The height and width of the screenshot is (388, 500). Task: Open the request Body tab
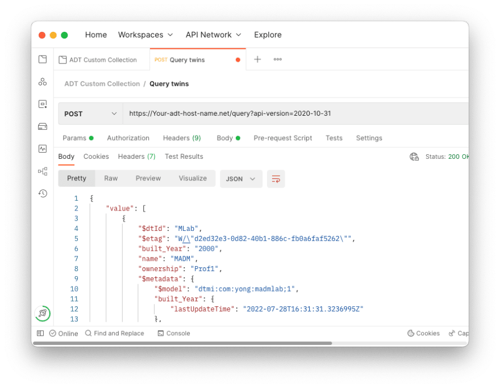click(228, 138)
